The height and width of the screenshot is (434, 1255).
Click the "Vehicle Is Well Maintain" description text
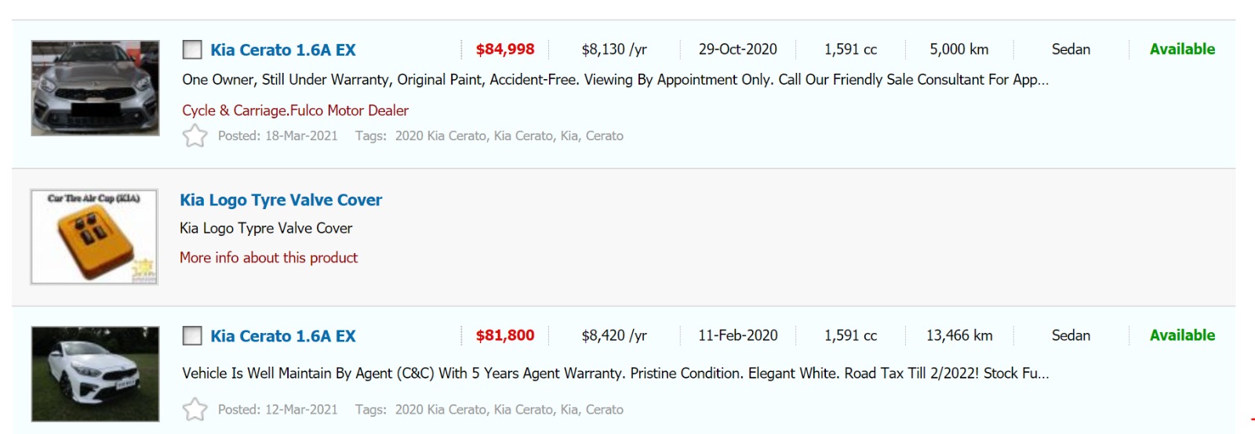pyautogui.click(x=615, y=374)
